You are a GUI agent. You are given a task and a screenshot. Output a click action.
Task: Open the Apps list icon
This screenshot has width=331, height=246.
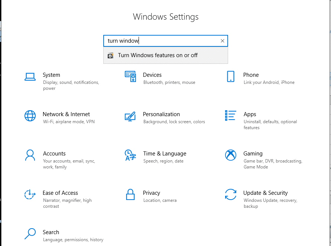[231, 115]
